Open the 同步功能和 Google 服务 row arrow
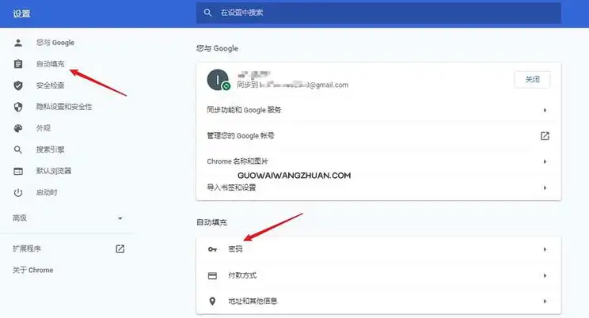 tap(545, 110)
